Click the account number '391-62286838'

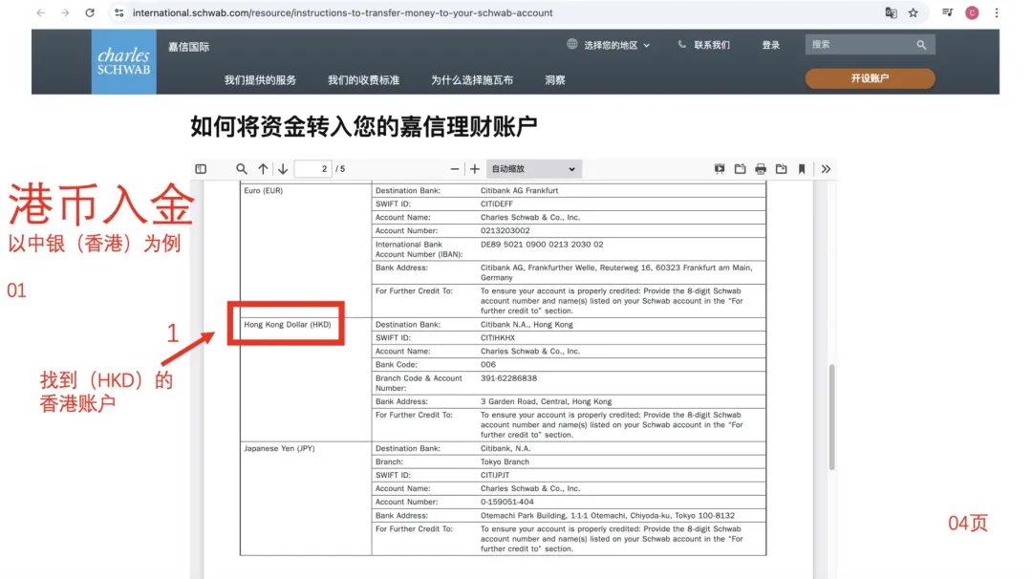pyautogui.click(x=508, y=378)
